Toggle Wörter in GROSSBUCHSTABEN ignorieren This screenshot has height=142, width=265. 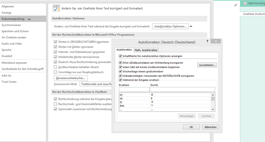click(55, 42)
